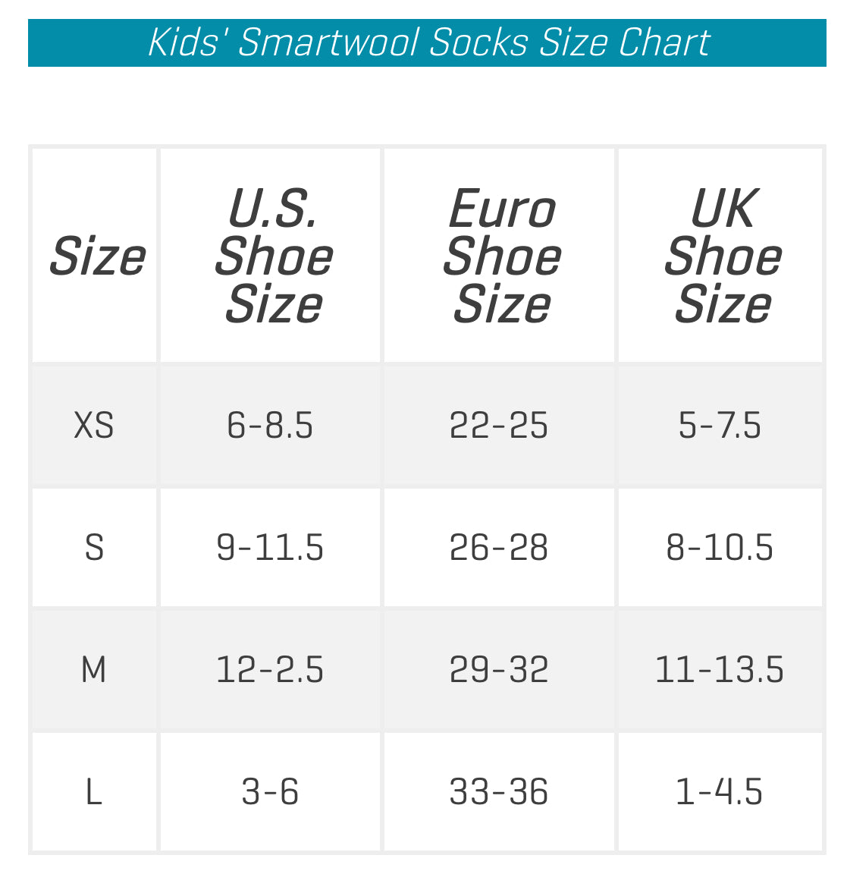Click the 6-8.5 U.S. shoe size cell
This screenshot has width=847, height=871.
[270, 425]
